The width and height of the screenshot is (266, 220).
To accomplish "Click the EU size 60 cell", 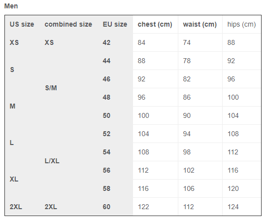I will tap(106, 207).
